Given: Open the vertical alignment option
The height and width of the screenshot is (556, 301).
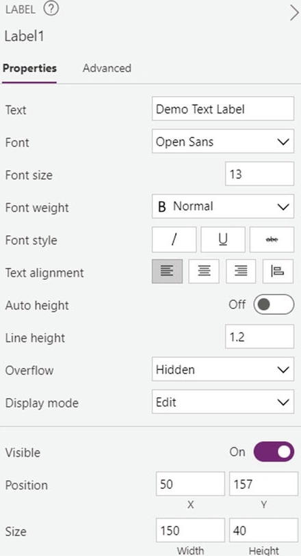Looking at the screenshot, I should (x=278, y=272).
